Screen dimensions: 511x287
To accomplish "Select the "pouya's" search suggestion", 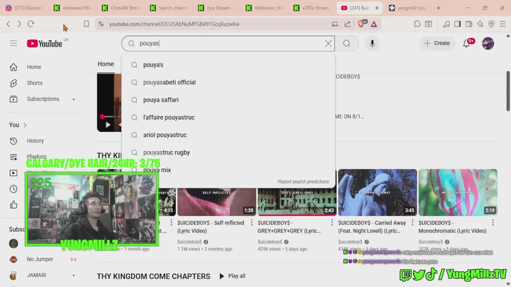I will 228,65.
